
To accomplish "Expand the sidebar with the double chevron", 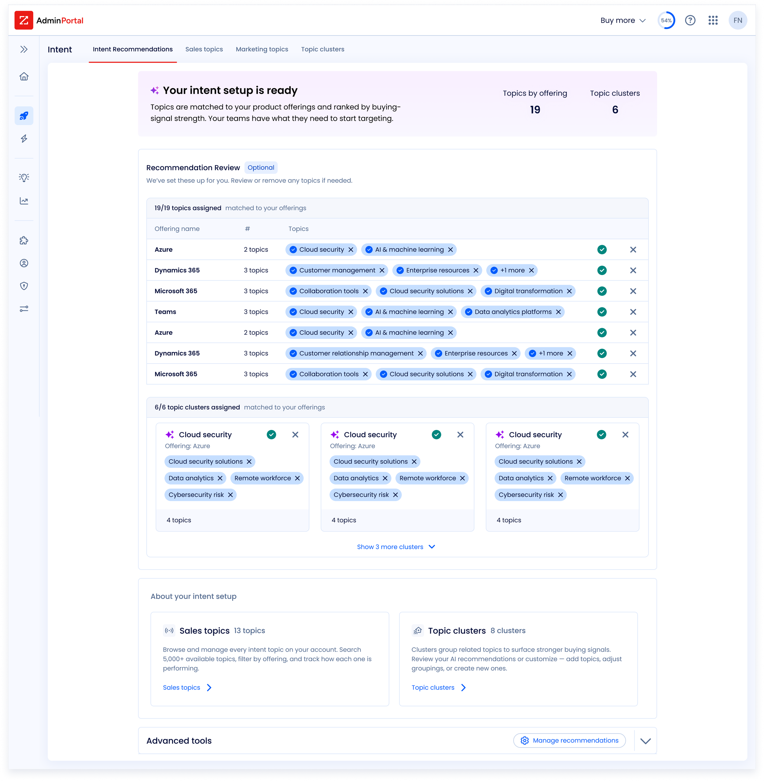I will pyautogui.click(x=24, y=49).
